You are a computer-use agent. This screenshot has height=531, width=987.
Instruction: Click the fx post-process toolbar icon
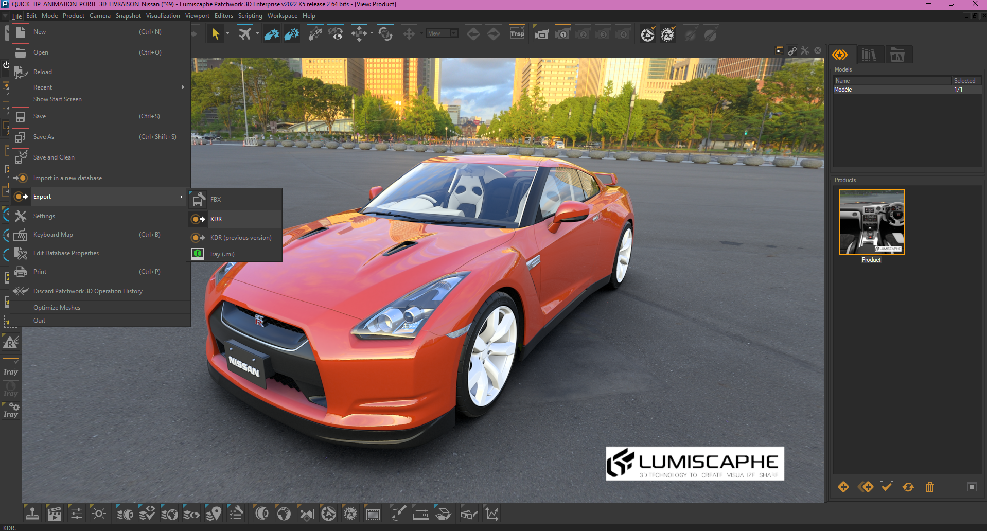(667, 34)
